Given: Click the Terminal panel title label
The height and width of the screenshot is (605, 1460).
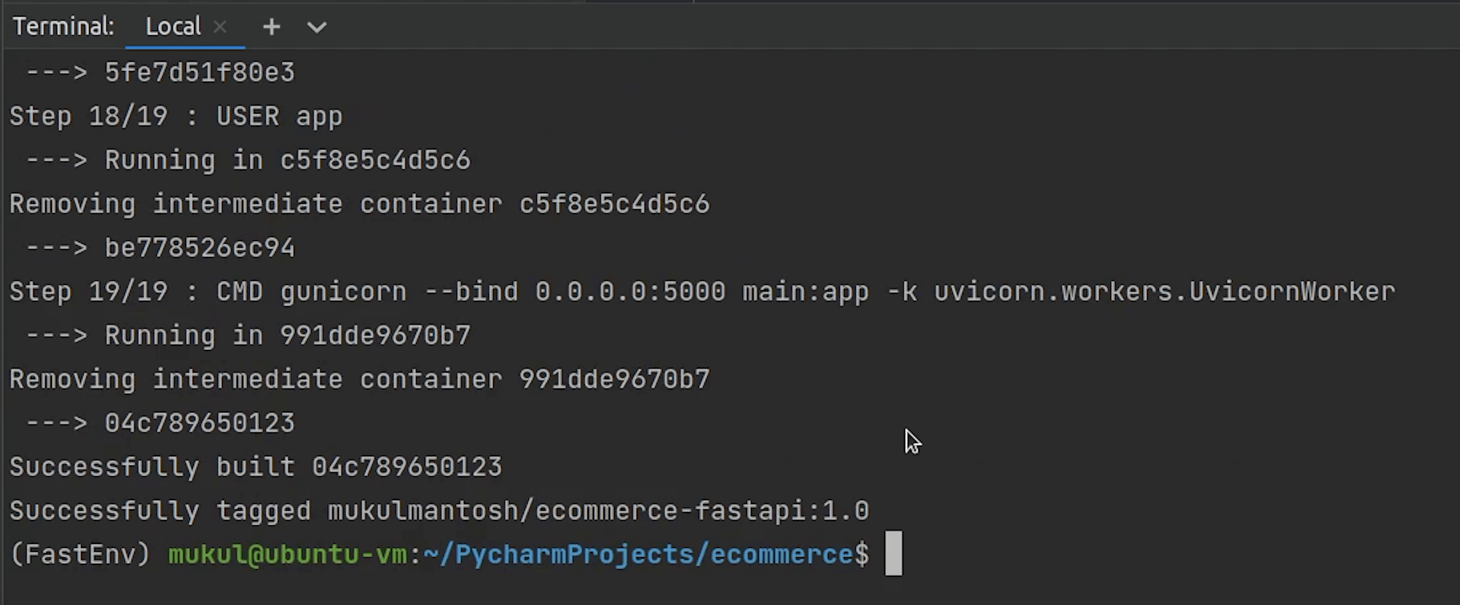Looking at the screenshot, I should click(63, 27).
